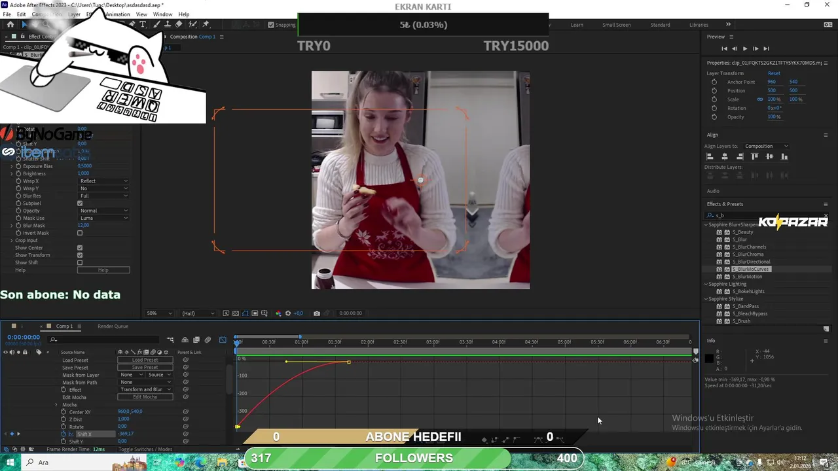
Task: Click Reset link for Layer Transform
Action: coord(774,73)
